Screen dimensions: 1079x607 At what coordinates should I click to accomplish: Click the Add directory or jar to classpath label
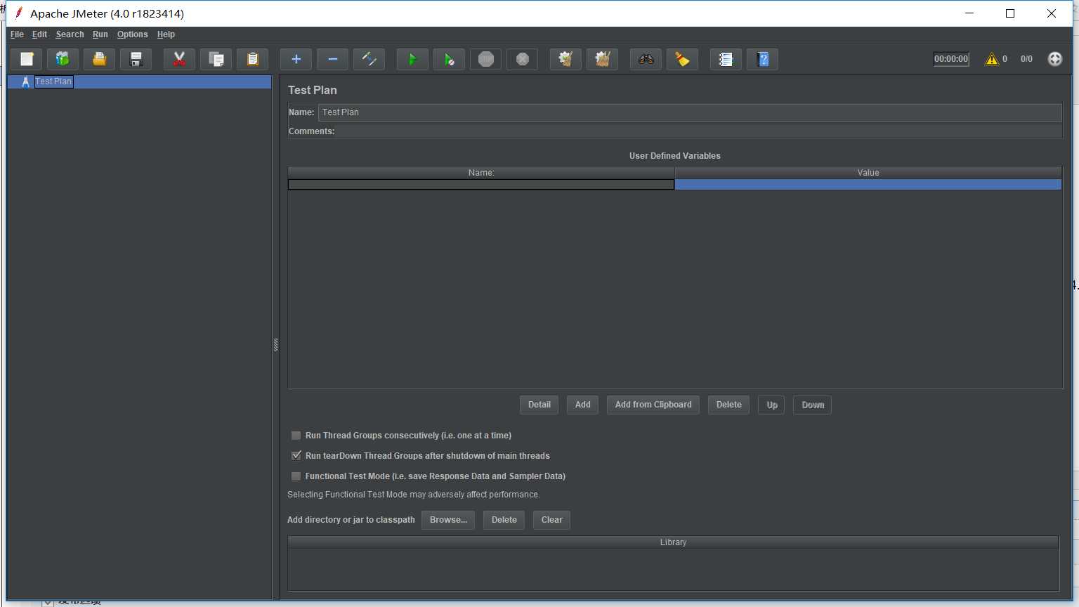(x=351, y=520)
